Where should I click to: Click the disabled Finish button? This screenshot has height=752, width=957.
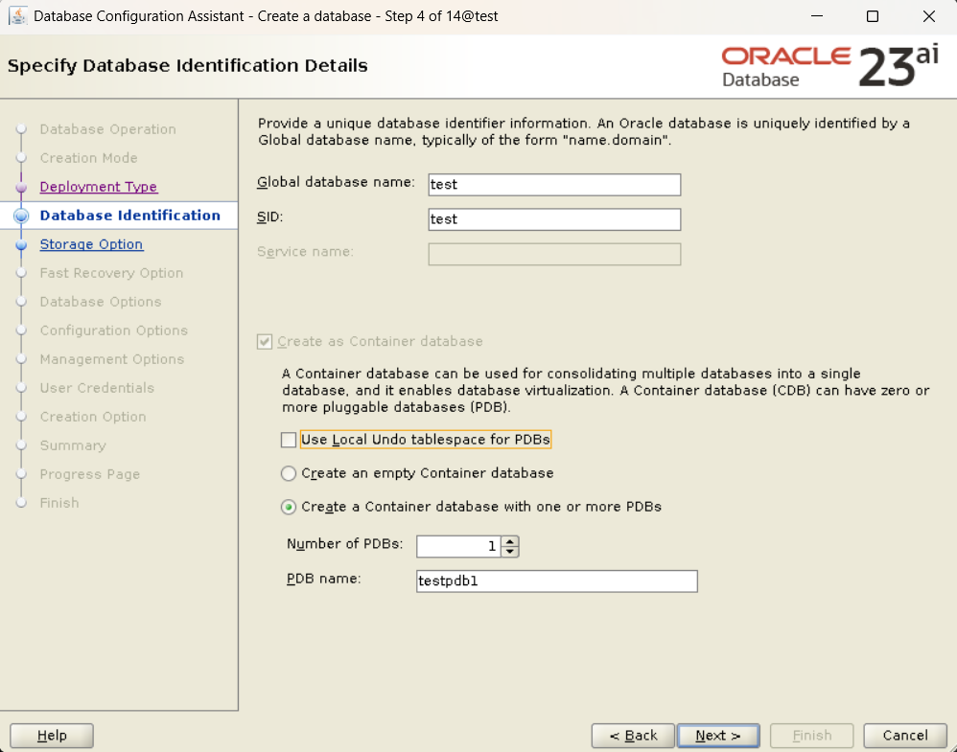pos(812,736)
